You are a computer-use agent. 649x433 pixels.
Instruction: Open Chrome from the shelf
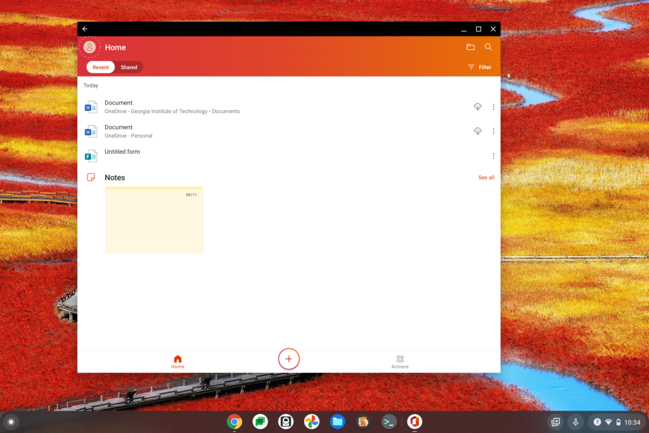(235, 422)
